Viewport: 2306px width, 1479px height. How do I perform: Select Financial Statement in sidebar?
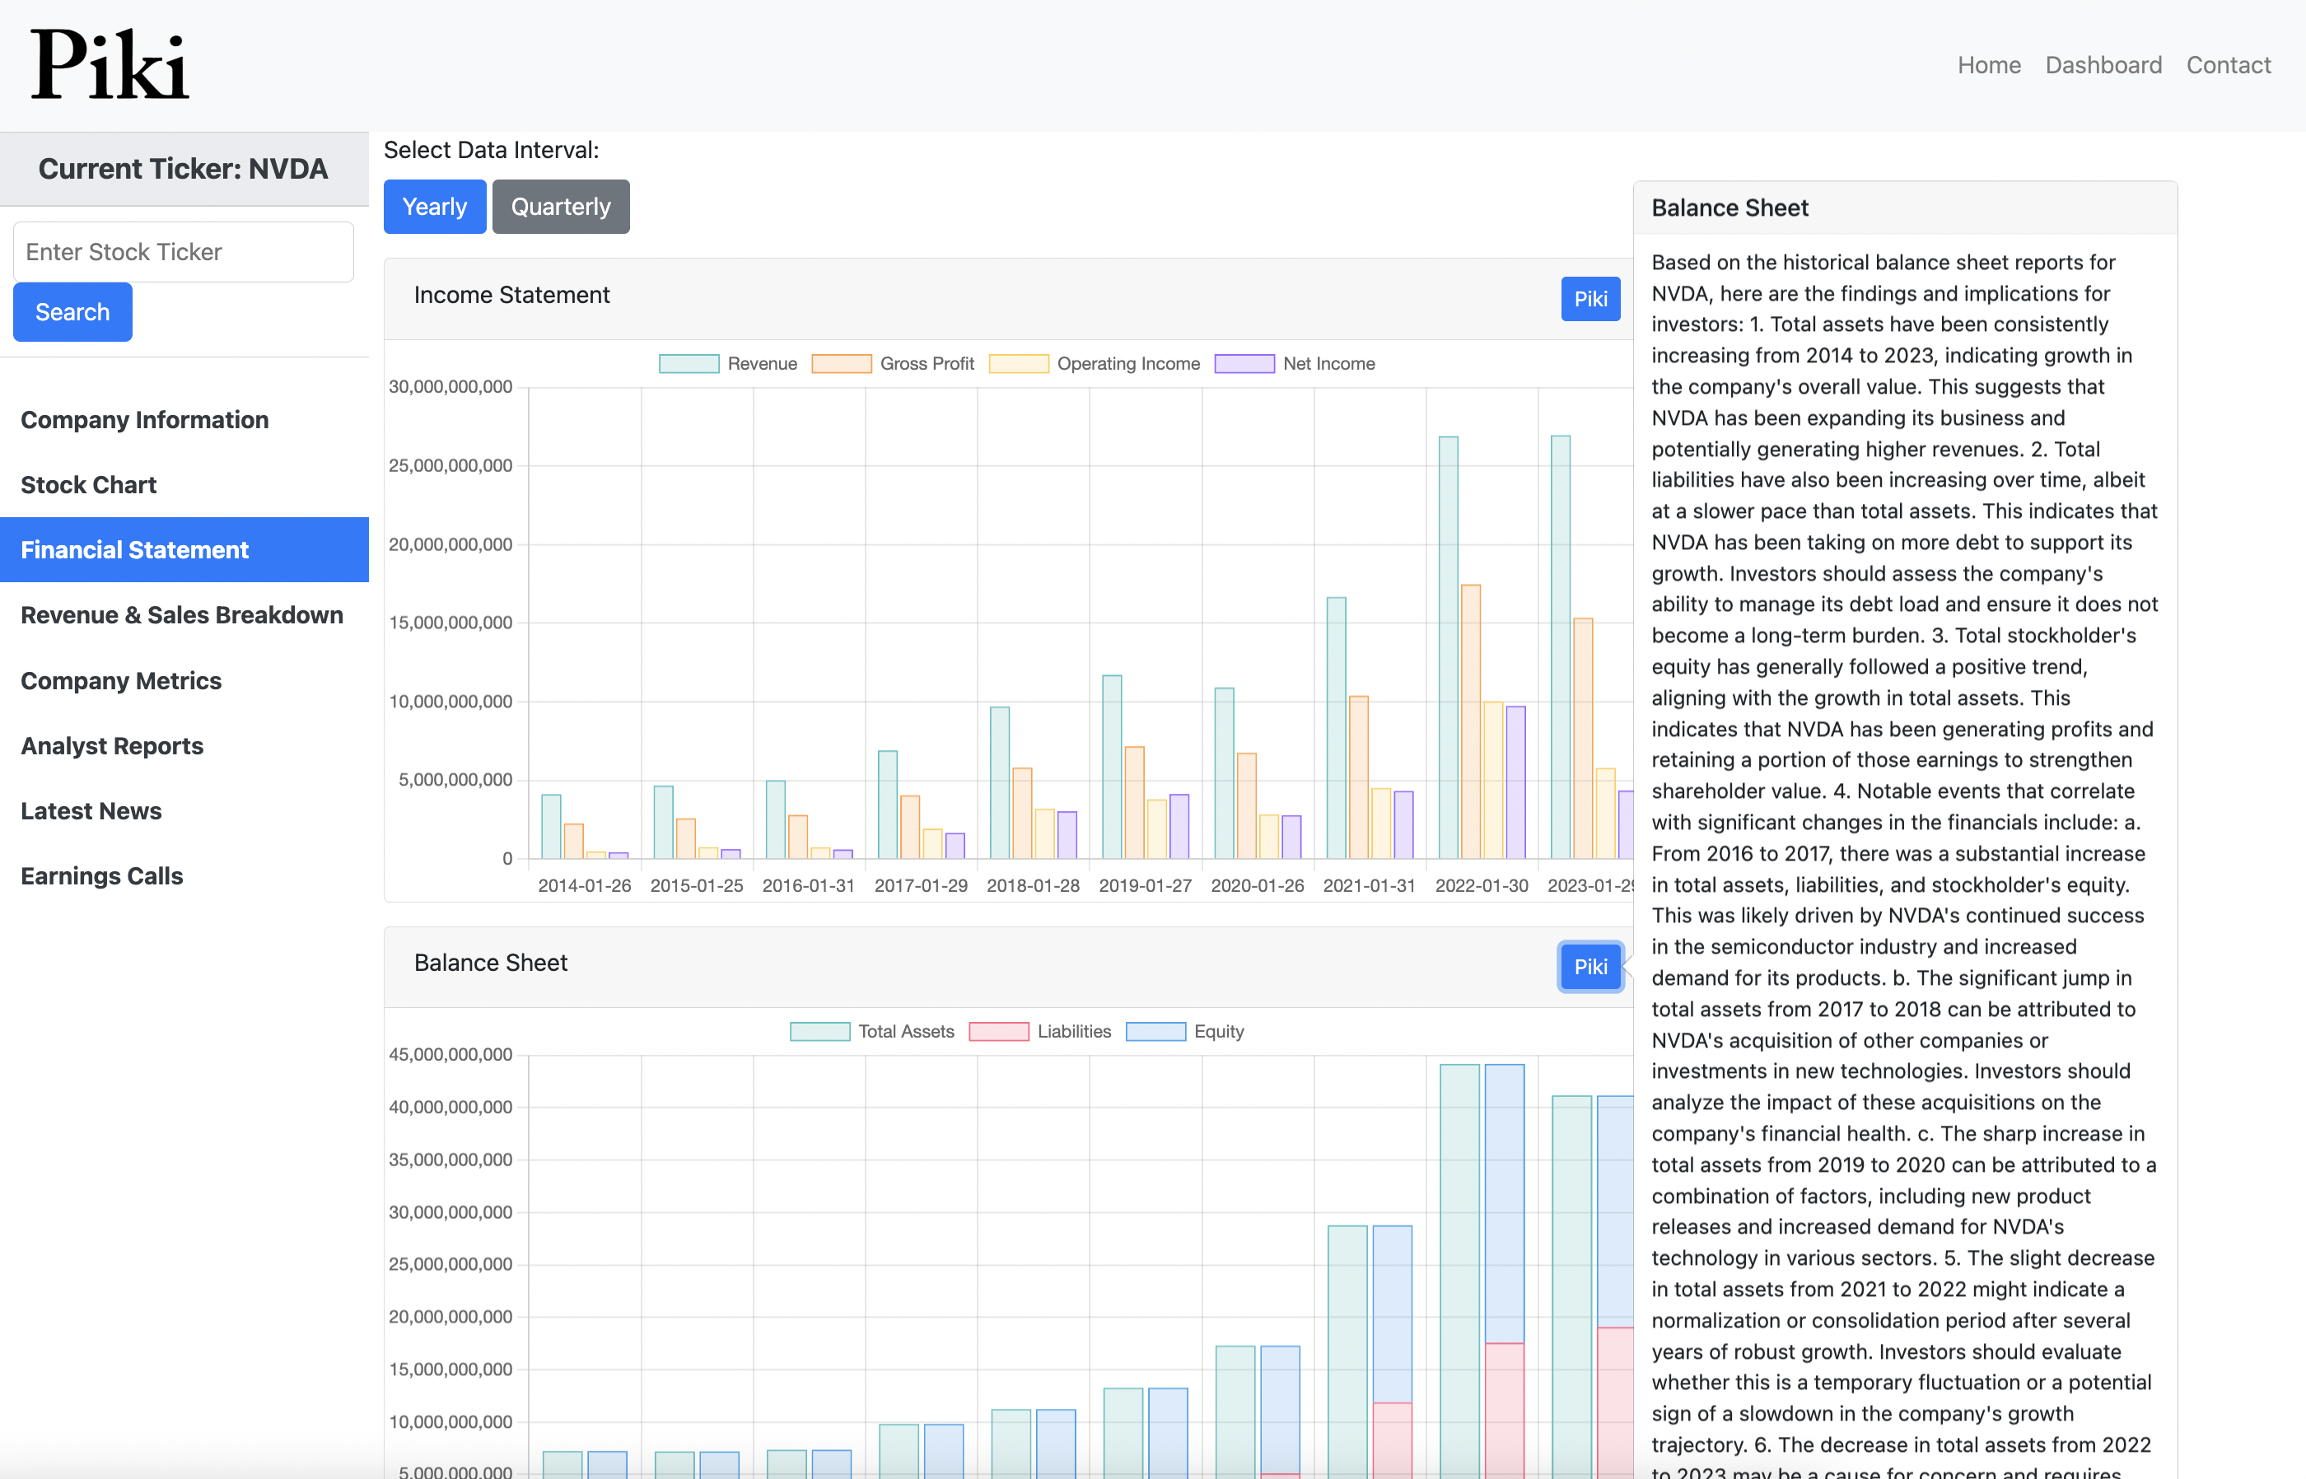[x=184, y=549]
